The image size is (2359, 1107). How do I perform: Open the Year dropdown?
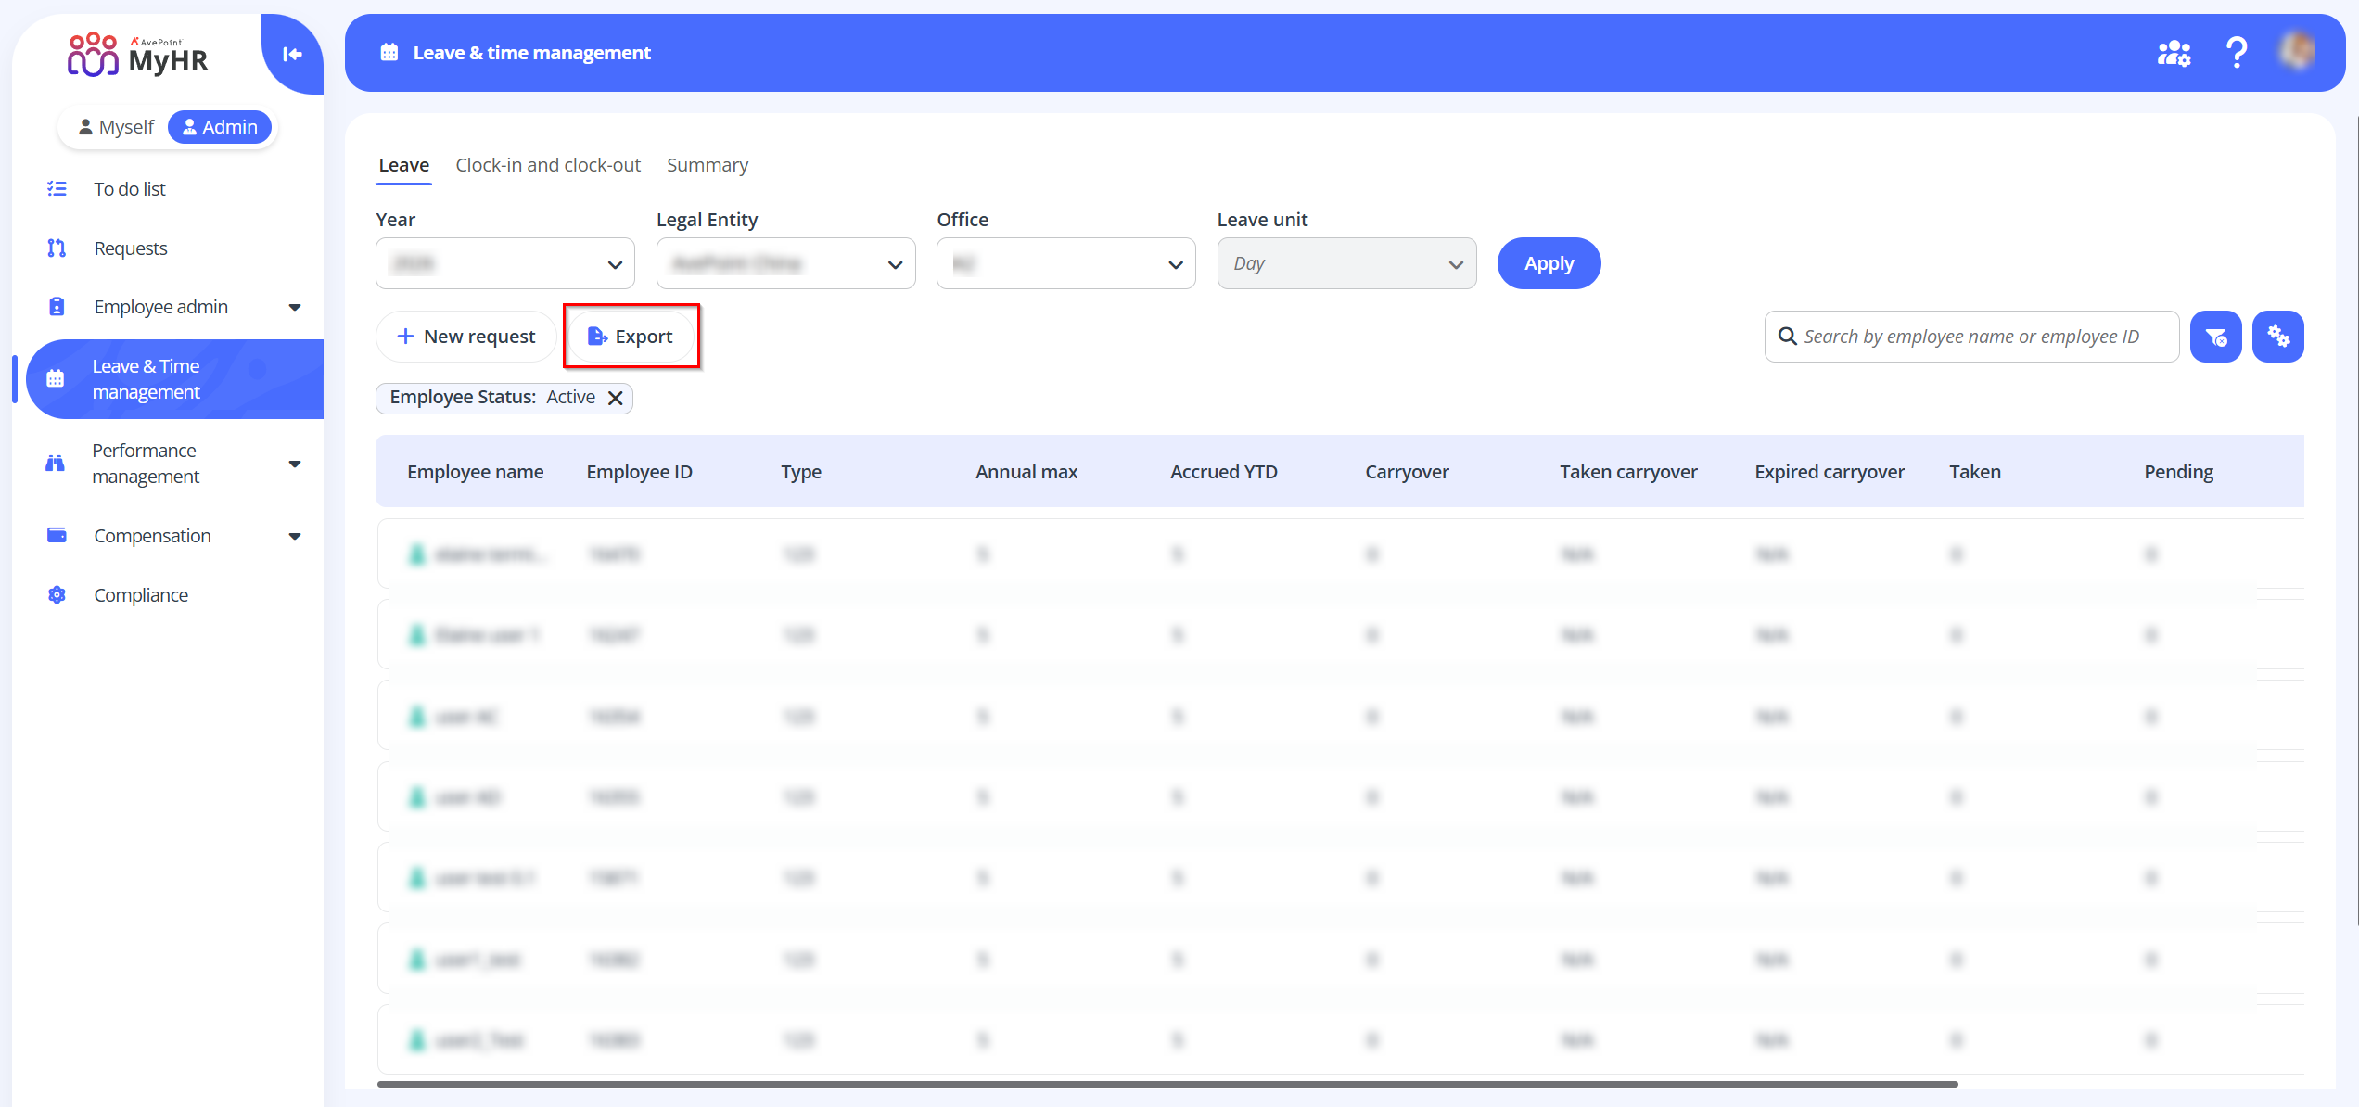tap(504, 264)
